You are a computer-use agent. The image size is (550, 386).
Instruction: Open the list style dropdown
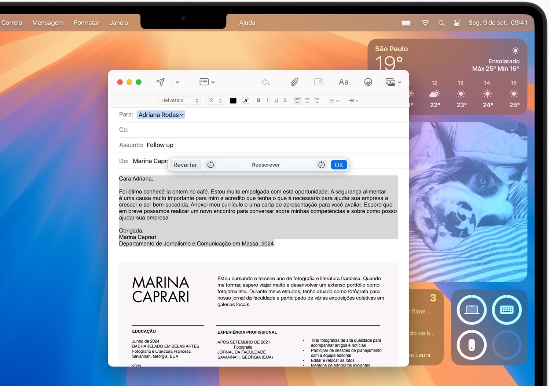pos(333,101)
